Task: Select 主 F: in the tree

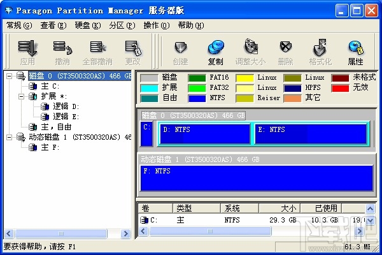Action: (50, 147)
